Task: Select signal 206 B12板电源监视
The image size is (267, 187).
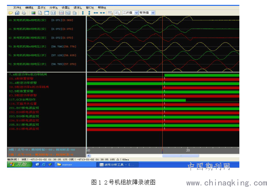Action: pos(24,129)
